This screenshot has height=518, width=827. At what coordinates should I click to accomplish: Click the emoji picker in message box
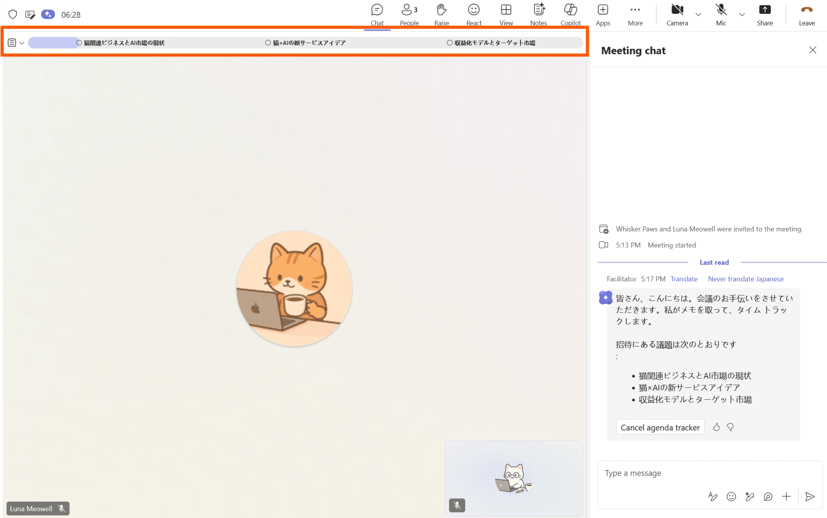[731, 497]
